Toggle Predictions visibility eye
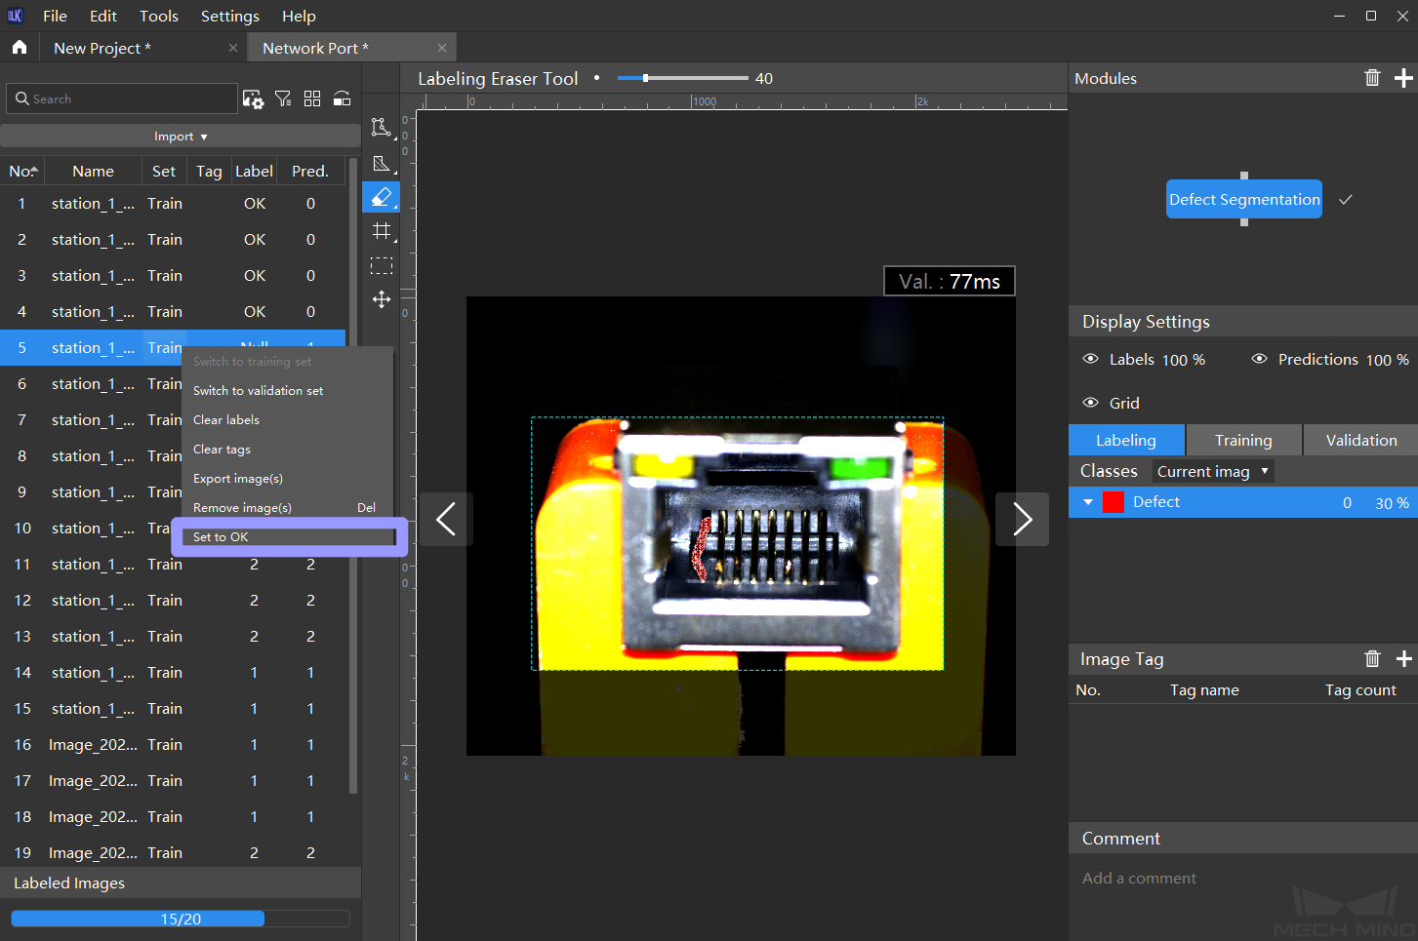The width and height of the screenshot is (1418, 941). (x=1260, y=359)
